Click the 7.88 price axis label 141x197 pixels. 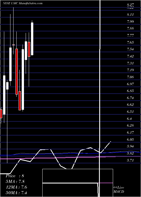130,28
